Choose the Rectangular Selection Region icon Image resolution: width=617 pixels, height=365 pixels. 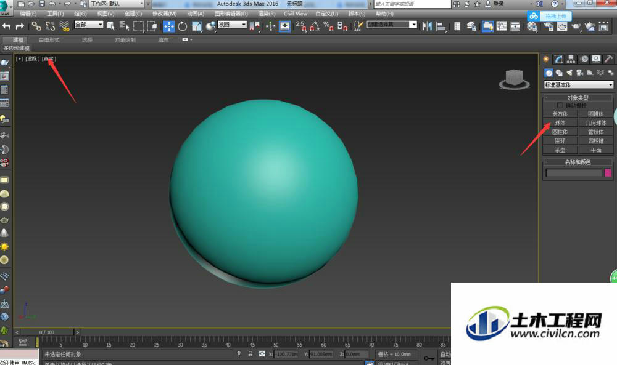point(138,26)
